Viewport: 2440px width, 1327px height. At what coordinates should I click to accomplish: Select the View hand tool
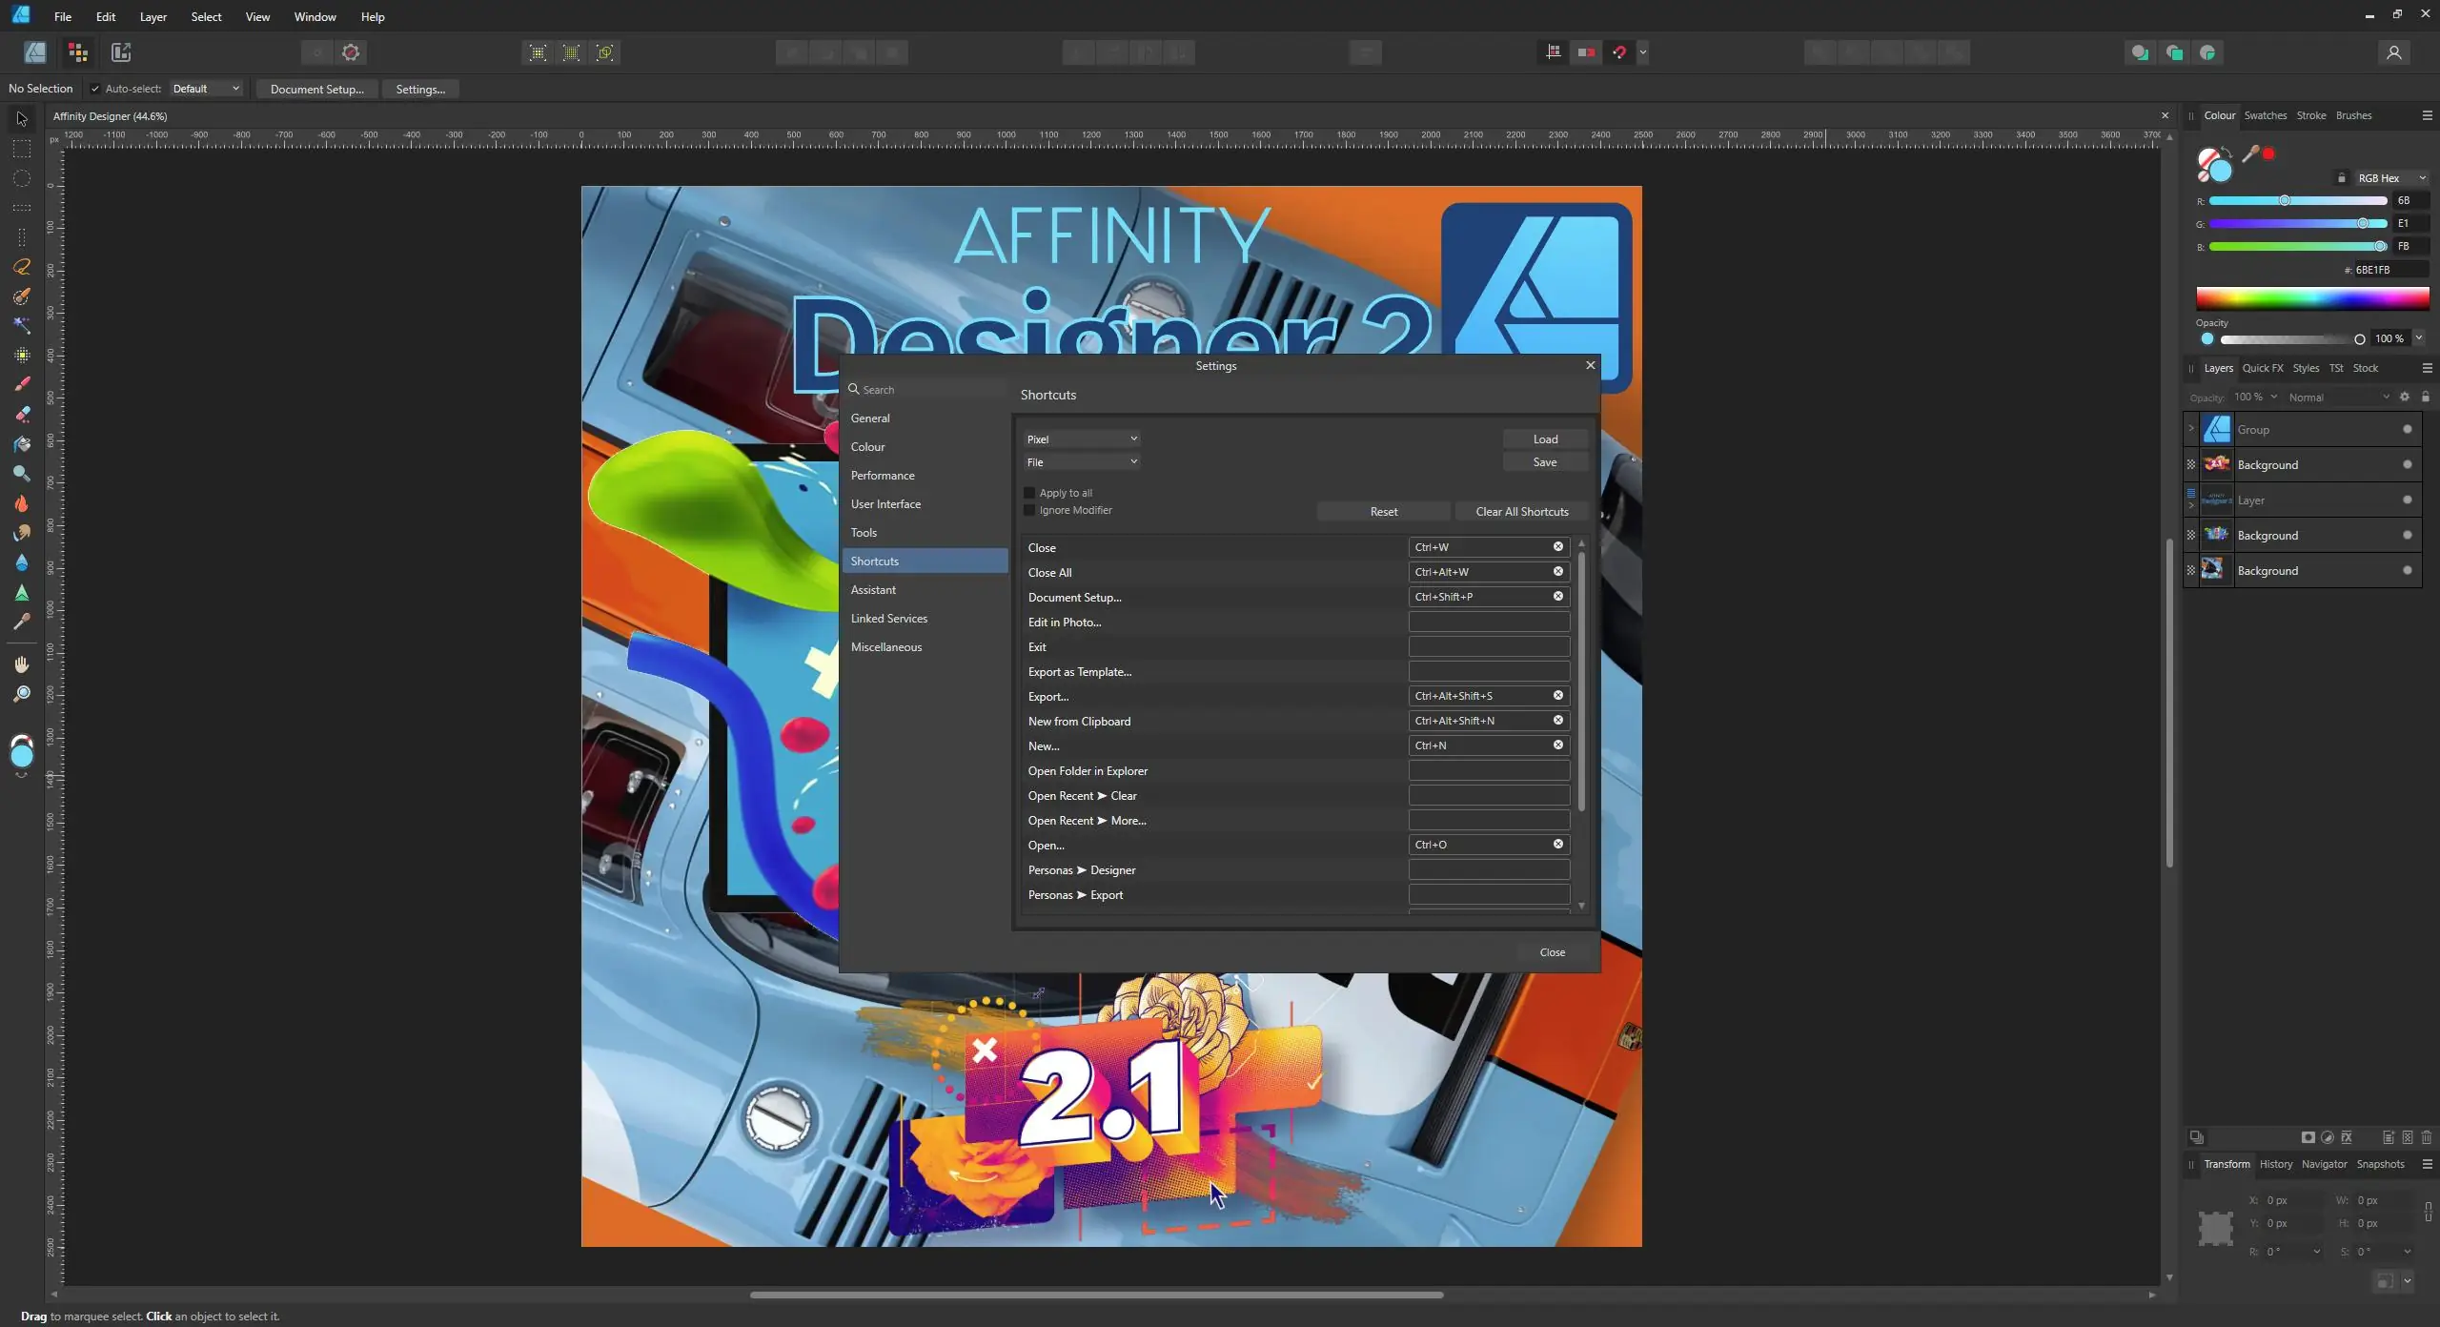pos(21,664)
